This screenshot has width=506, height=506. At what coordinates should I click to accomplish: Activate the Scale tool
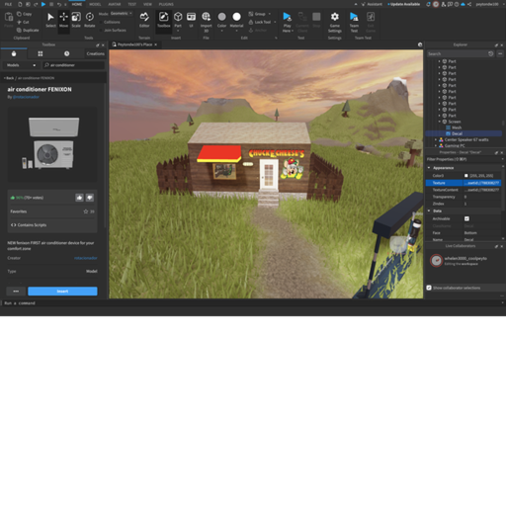coord(76,21)
